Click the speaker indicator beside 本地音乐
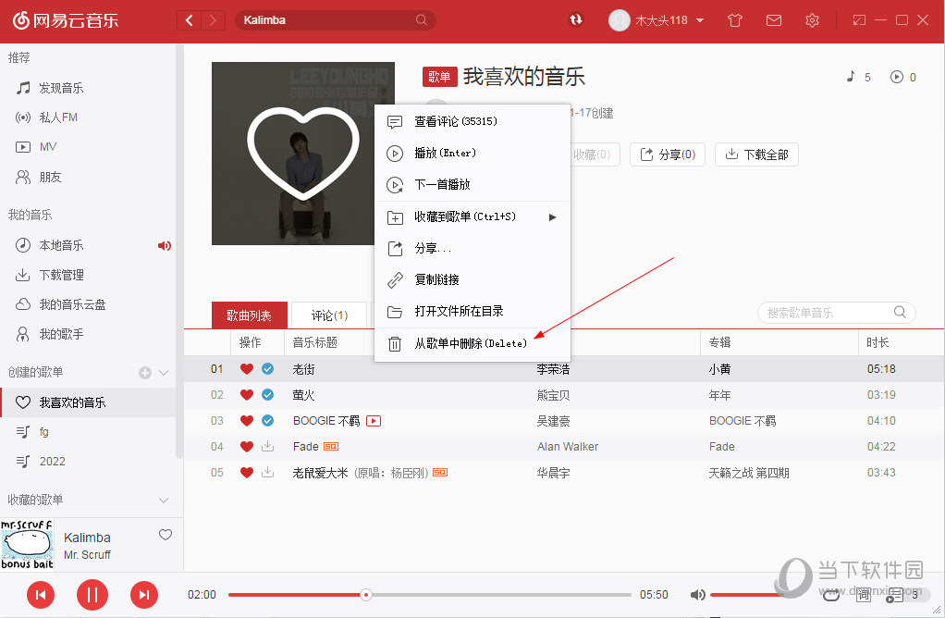 tap(164, 245)
